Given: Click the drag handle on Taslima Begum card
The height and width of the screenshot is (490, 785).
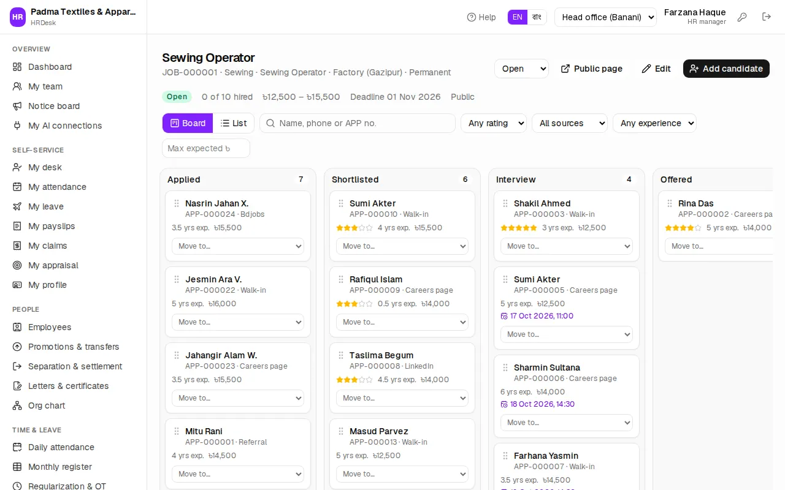Looking at the screenshot, I should click(x=341, y=355).
